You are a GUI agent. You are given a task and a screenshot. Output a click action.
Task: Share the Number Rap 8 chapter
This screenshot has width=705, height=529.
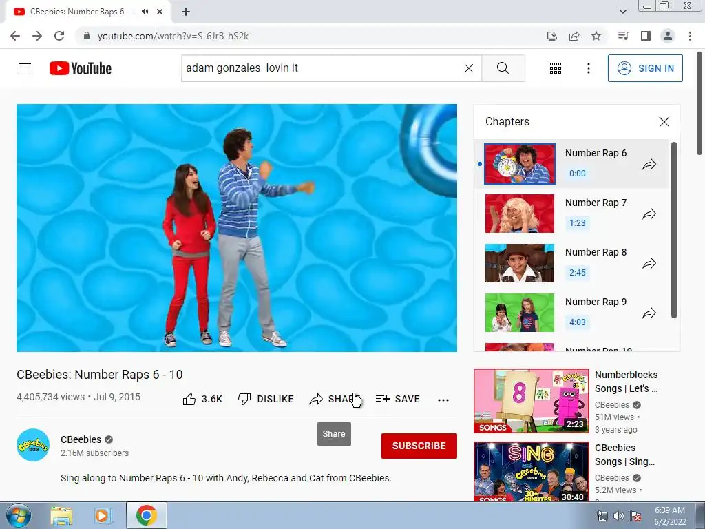(649, 263)
